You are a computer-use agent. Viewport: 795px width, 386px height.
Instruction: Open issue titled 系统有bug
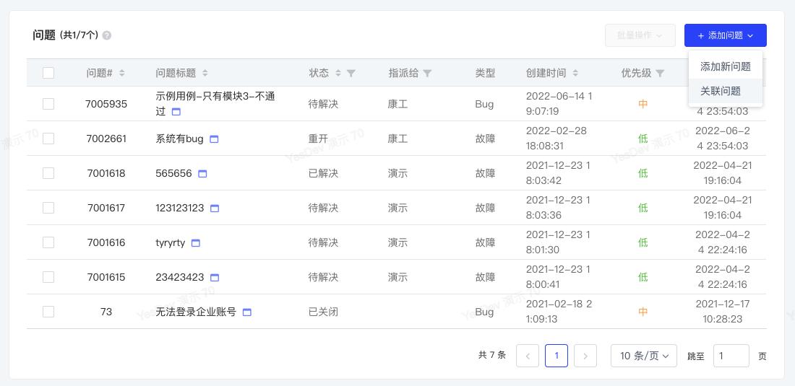[179, 139]
